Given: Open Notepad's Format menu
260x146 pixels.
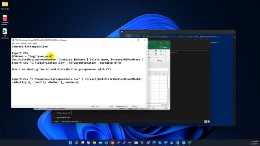Looking at the screenshot, I should point(24,43).
